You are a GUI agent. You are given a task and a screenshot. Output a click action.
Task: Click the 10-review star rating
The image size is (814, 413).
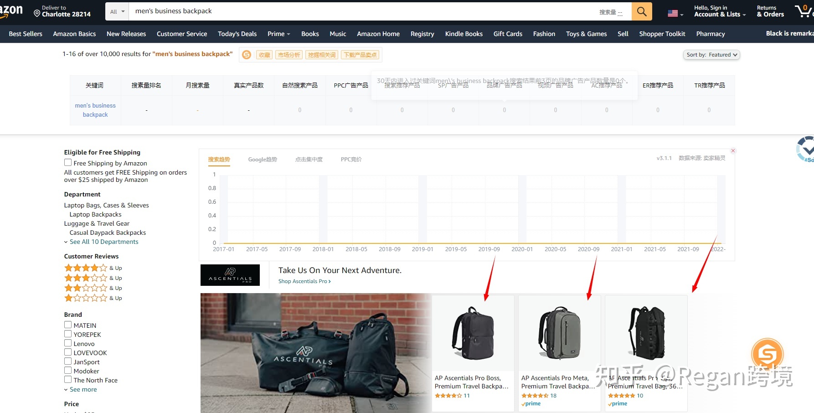point(621,396)
